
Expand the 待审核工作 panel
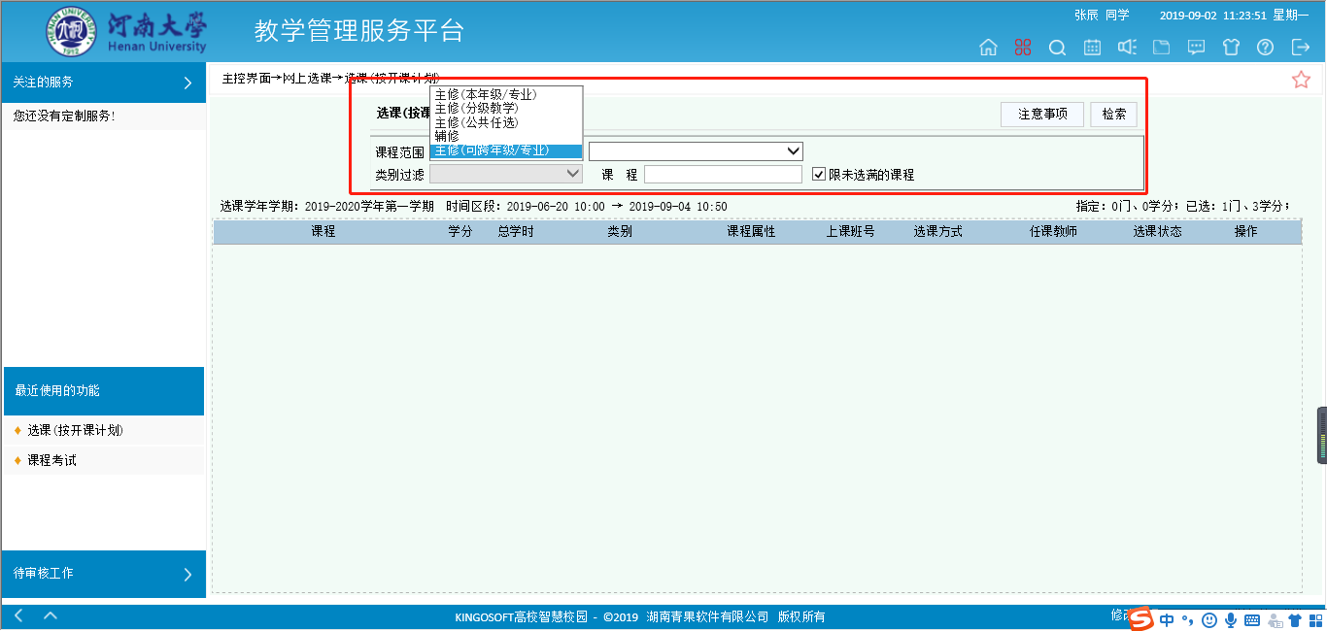pos(187,575)
